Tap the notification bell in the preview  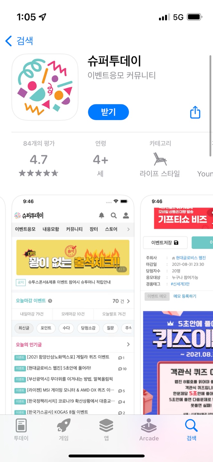(102, 215)
